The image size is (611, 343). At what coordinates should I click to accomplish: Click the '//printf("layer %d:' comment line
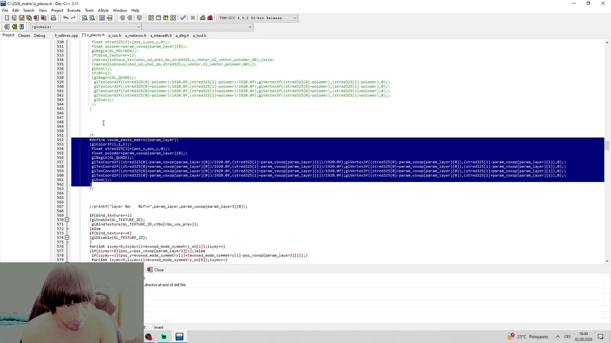(x=168, y=207)
